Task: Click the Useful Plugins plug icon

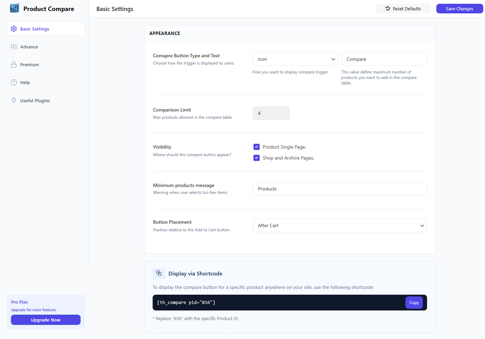Action: tap(14, 100)
